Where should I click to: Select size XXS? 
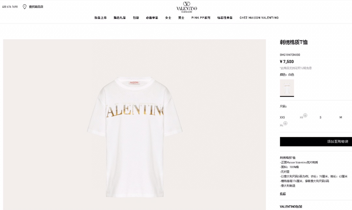pyautogui.click(x=282, y=117)
